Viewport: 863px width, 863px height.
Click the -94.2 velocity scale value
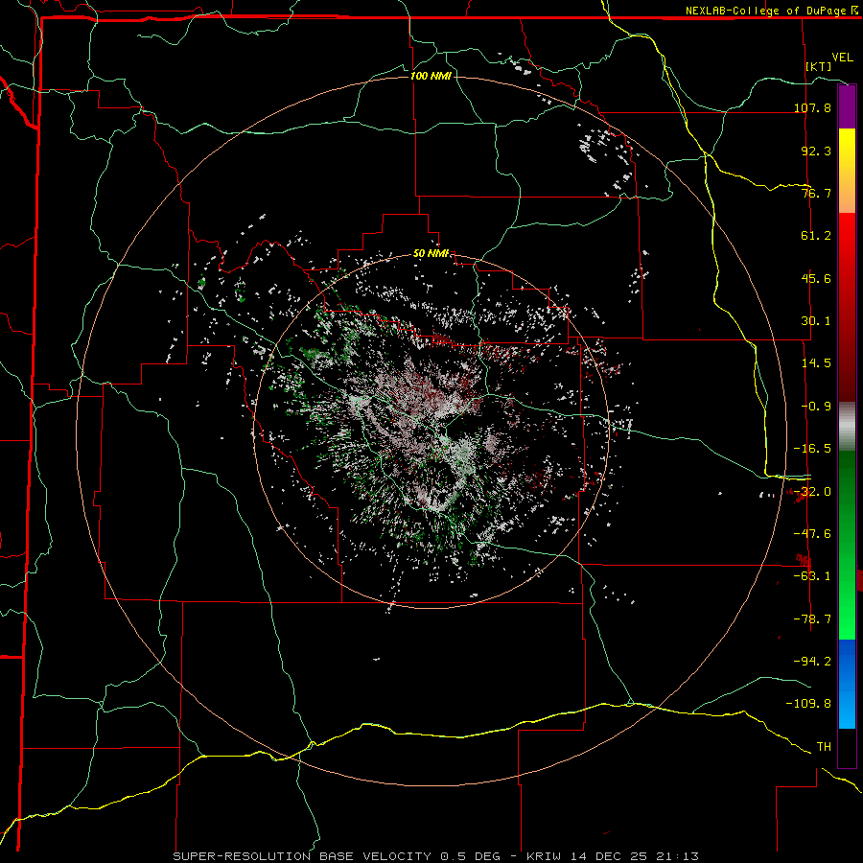coord(812,661)
